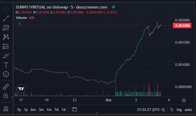Open the long position forecasting tool

point(6,46)
